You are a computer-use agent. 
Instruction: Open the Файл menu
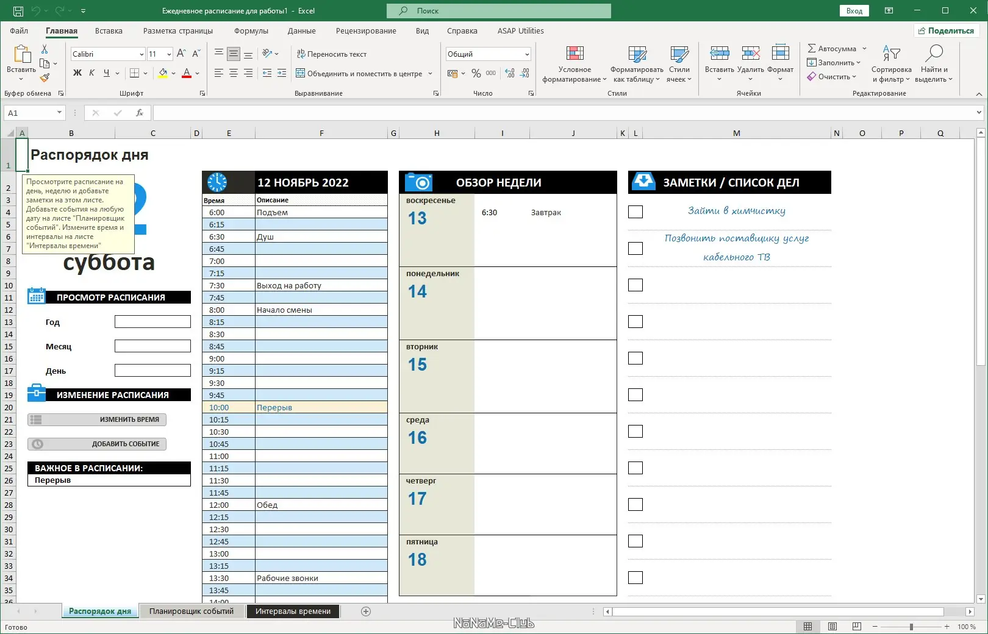19,31
